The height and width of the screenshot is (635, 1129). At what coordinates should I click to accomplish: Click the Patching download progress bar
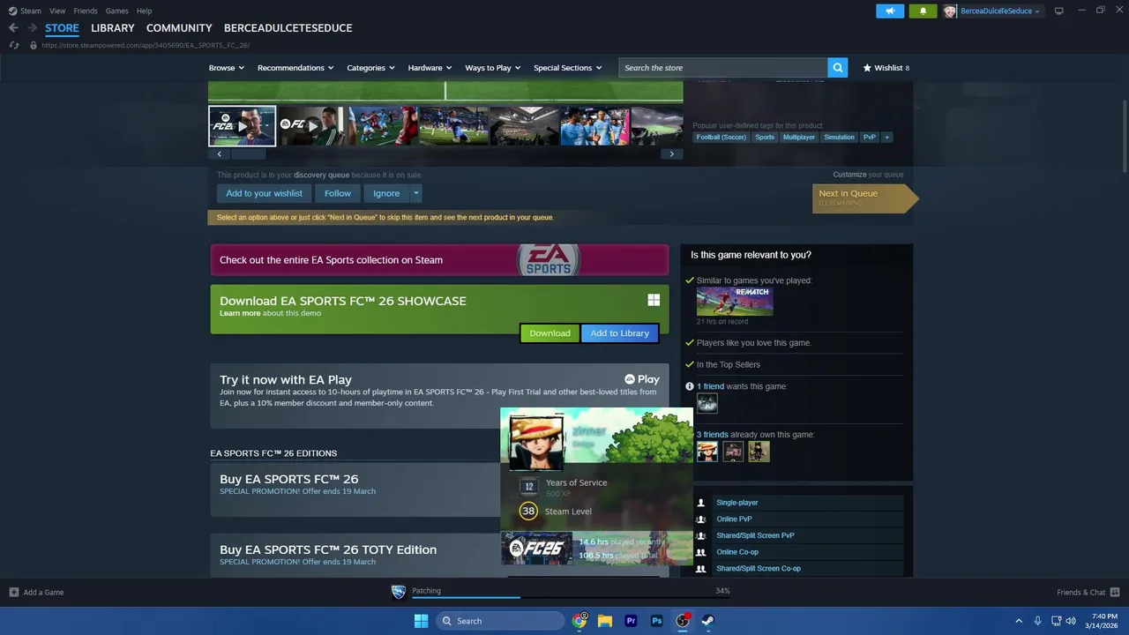point(571,597)
